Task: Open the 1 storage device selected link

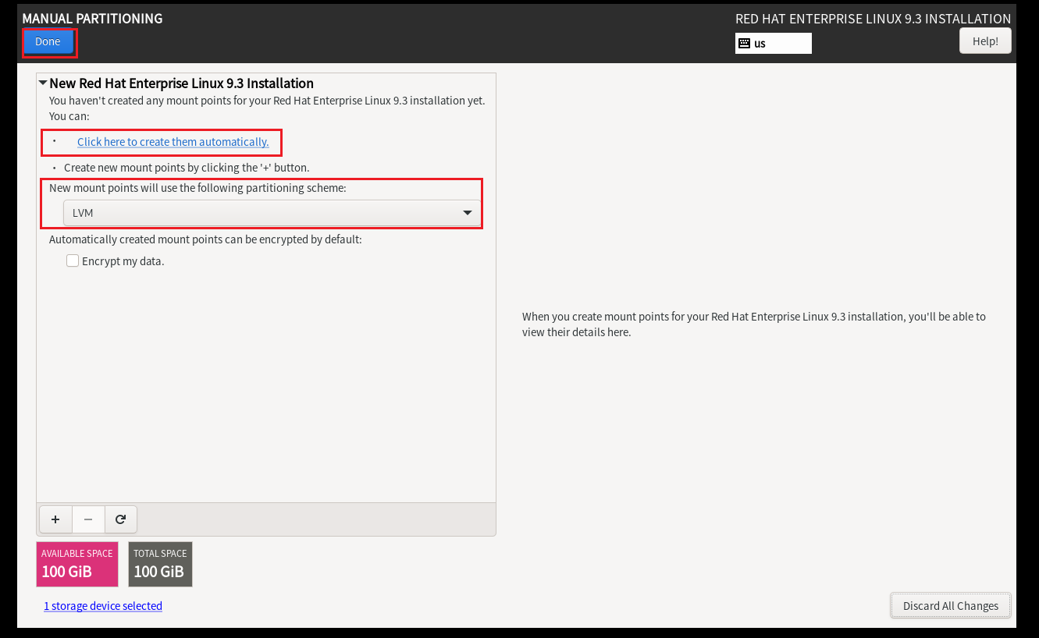Action: click(103, 606)
